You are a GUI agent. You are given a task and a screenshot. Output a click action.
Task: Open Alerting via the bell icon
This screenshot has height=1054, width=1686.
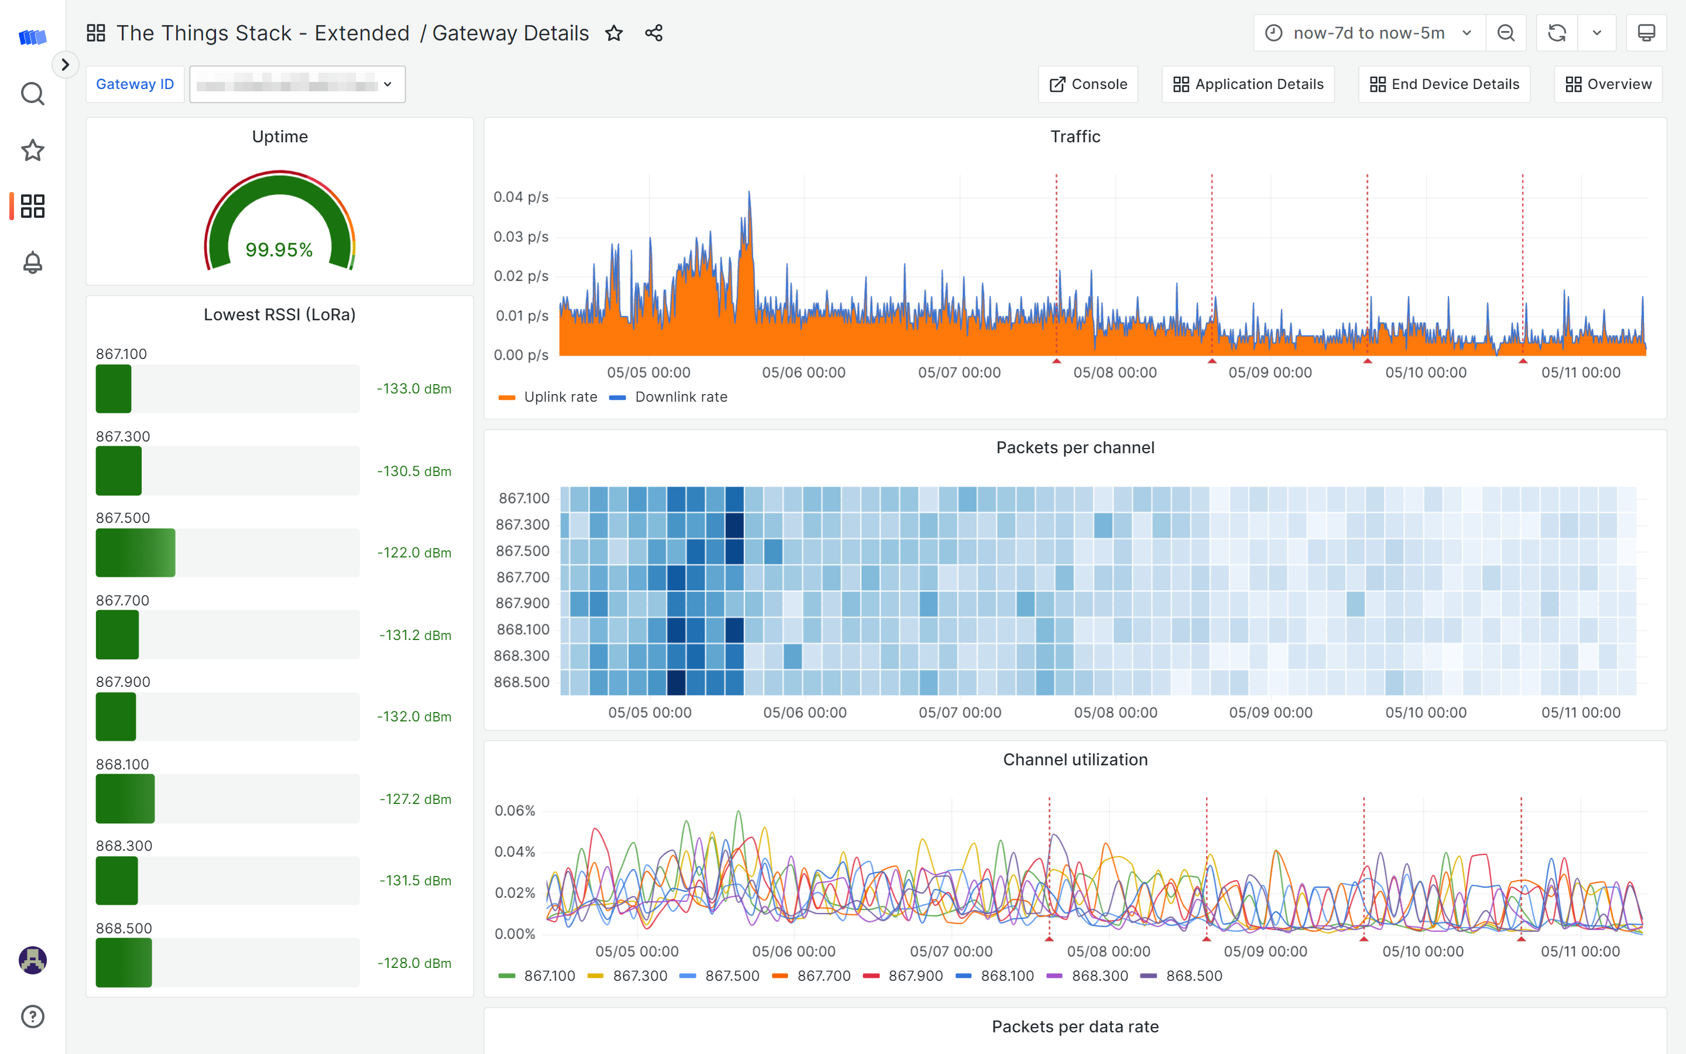(x=32, y=262)
